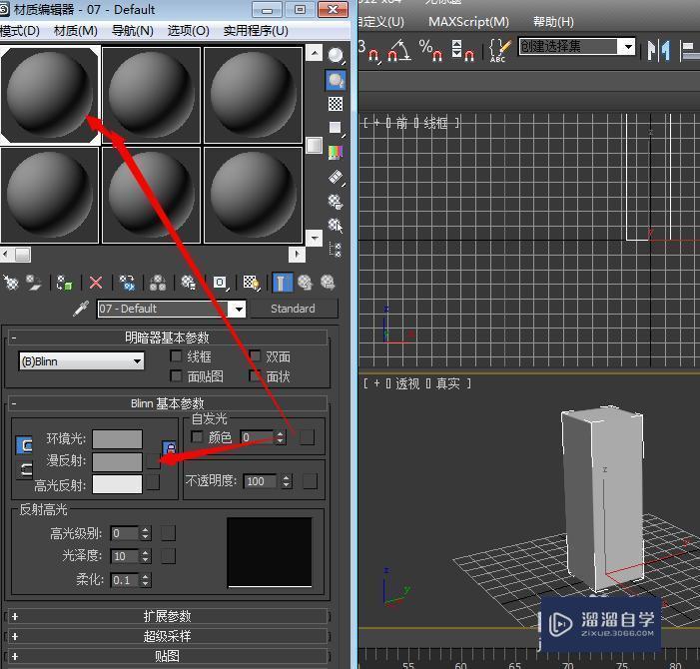
Task: Open the 高光反射 color swatch
Action: coord(118,484)
